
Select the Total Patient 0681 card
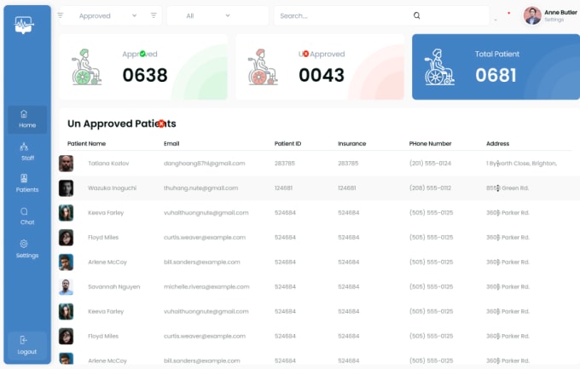496,67
